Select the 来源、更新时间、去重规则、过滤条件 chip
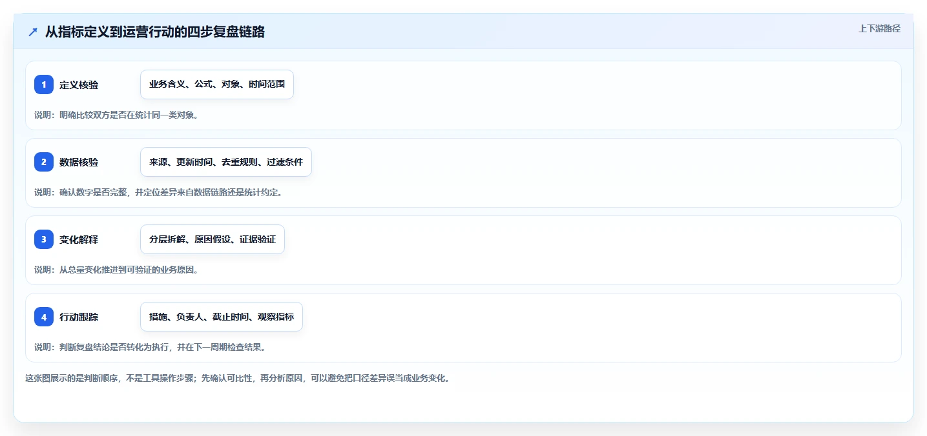 click(x=226, y=162)
